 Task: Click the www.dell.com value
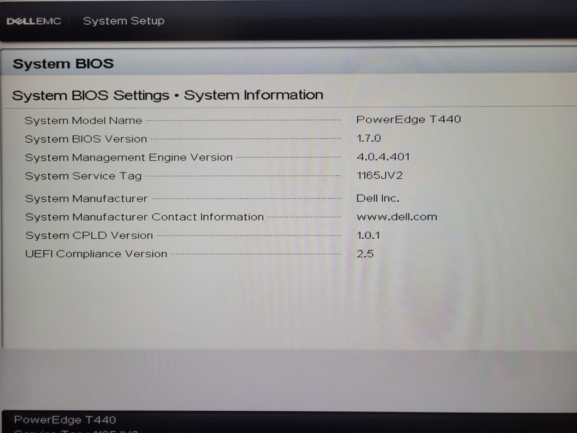coord(396,216)
